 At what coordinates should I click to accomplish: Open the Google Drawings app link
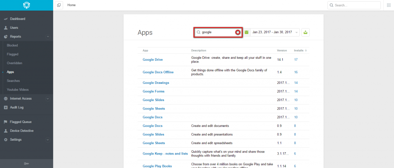click(x=156, y=83)
